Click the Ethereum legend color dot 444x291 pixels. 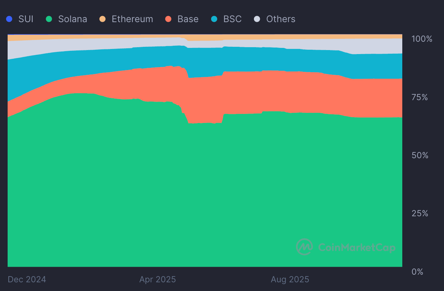click(102, 19)
